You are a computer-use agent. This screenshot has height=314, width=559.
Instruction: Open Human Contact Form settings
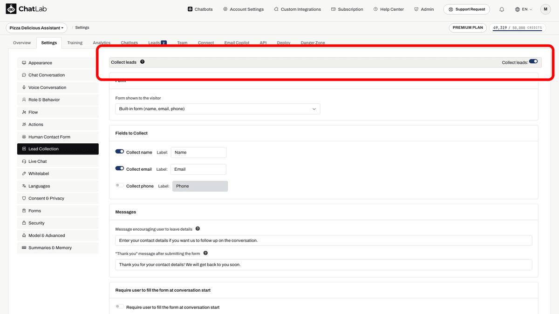[x=58, y=137]
